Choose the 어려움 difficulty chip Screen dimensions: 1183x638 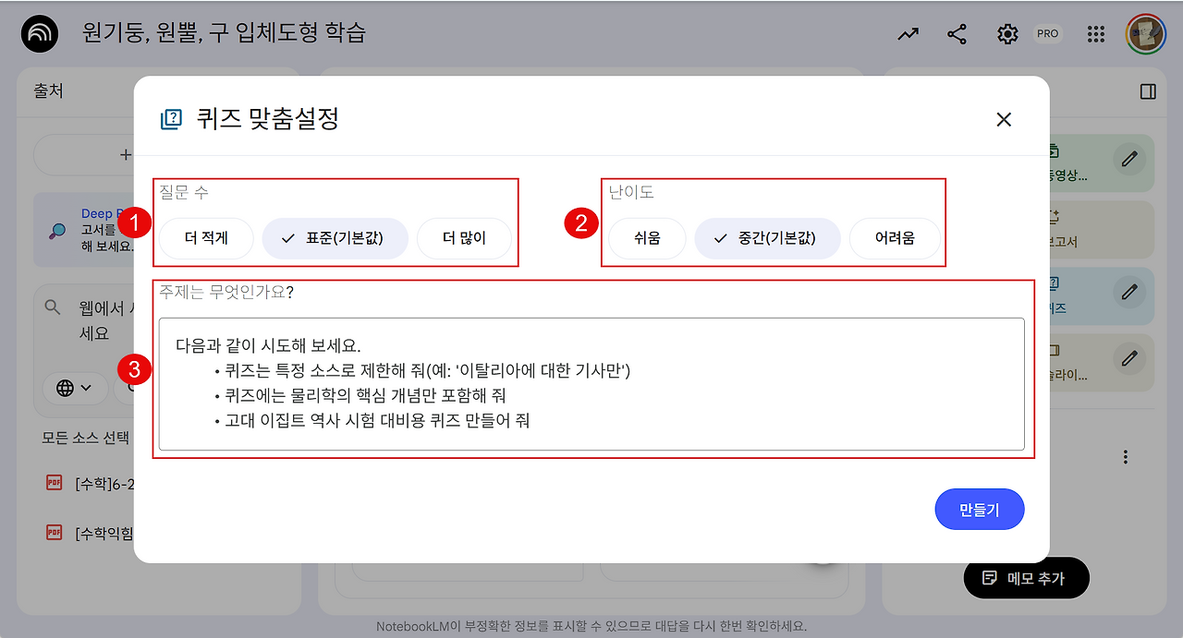895,238
